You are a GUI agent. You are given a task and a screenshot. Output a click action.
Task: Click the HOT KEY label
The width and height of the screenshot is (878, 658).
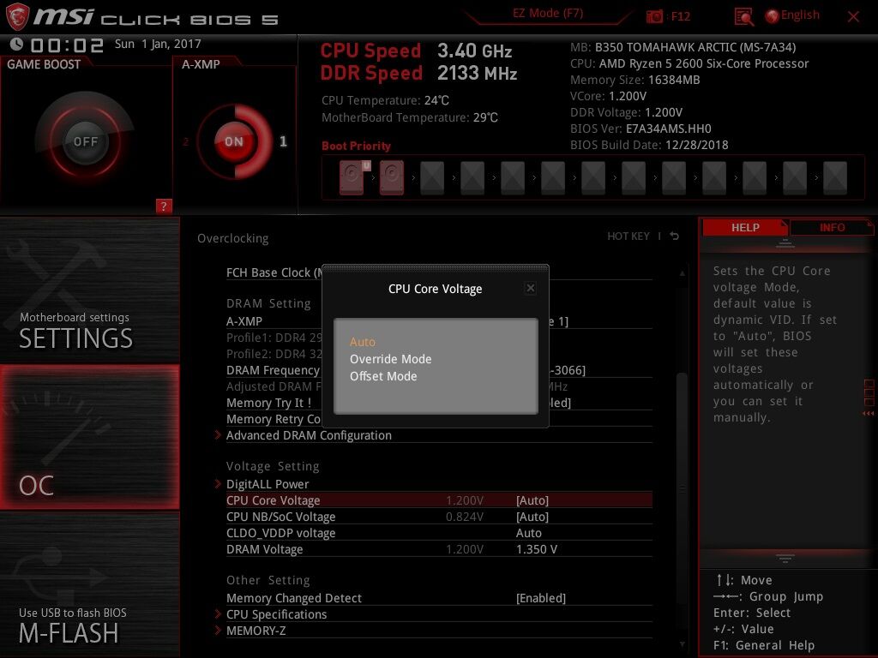click(x=628, y=236)
